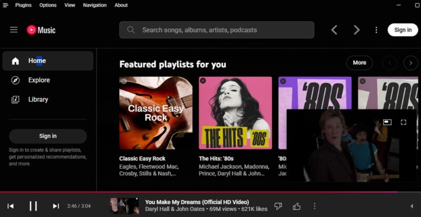
Task: Click You Make My Dreams song title
Action: pyautogui.click(x=197, y=202)
